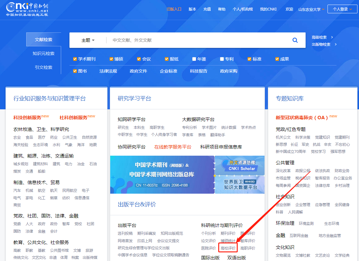The width and height of the screenshot is (359, 261).
Task: Open 中国学术期刊(网络版) banner image
Action: (x=162, y=175)
